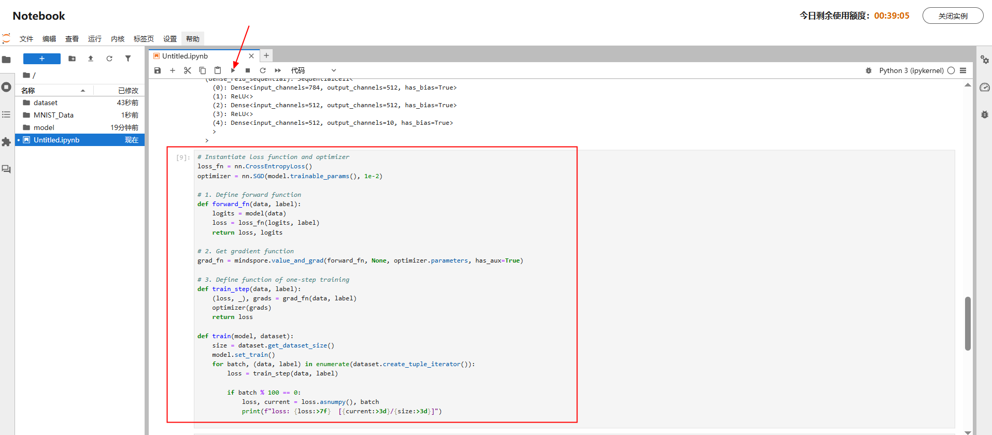Add a new tab with plus button
Screen dimensions: 992x435
tap(266, 55)
